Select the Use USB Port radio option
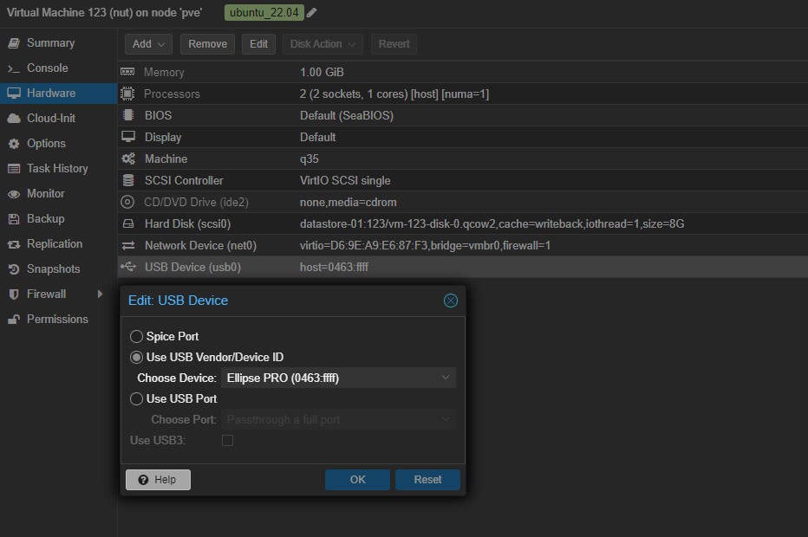 coord(136,398)
